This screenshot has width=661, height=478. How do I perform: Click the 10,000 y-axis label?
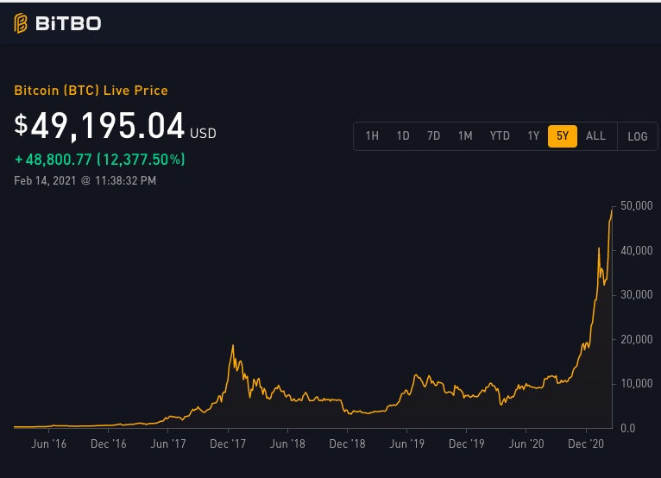point(637,384)
